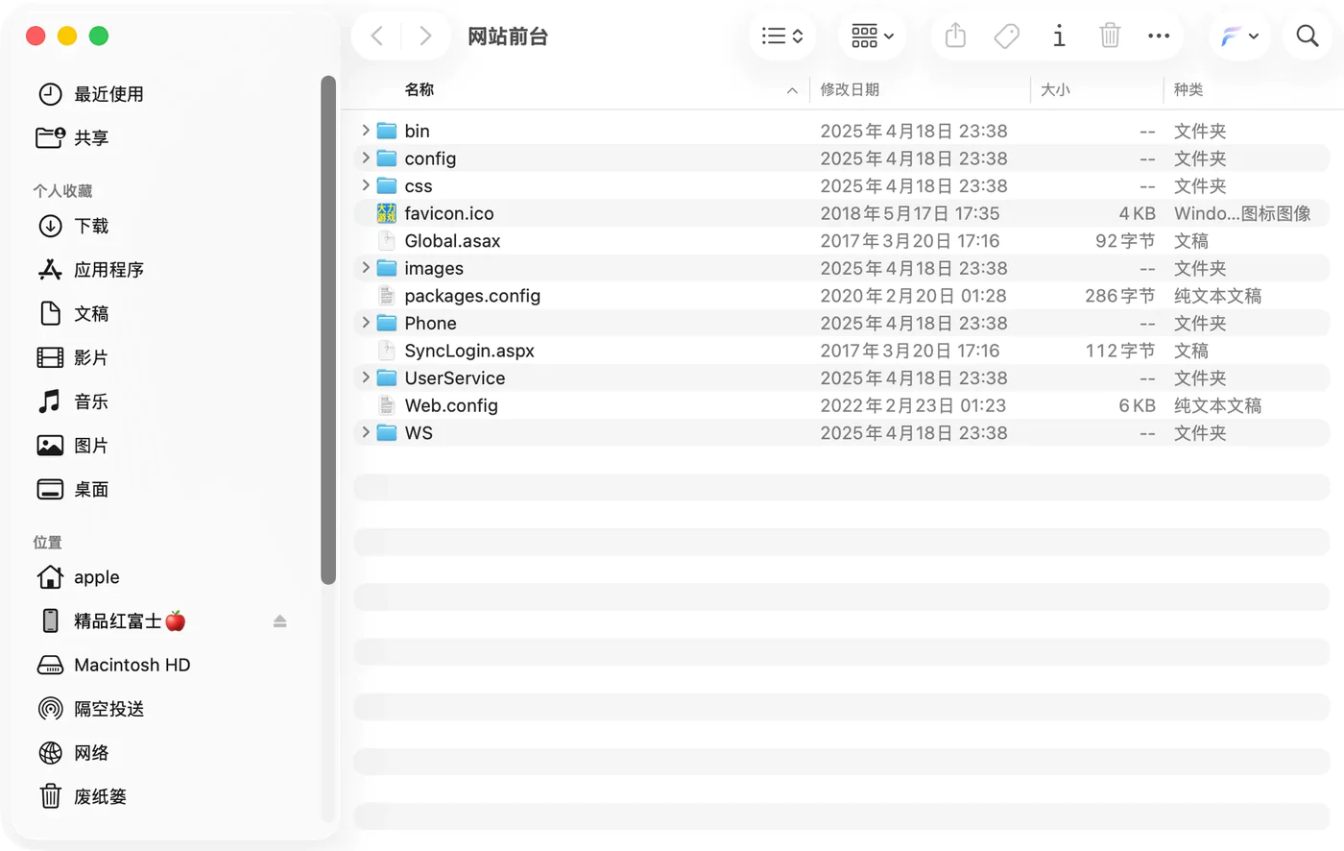Sort by the 名称 column header
Image resolution: width=1344 pixels, height=851 pixels.
pos(420,89)
